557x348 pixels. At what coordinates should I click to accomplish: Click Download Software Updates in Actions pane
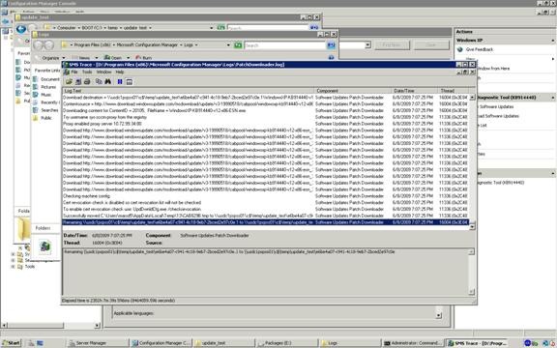499,116
